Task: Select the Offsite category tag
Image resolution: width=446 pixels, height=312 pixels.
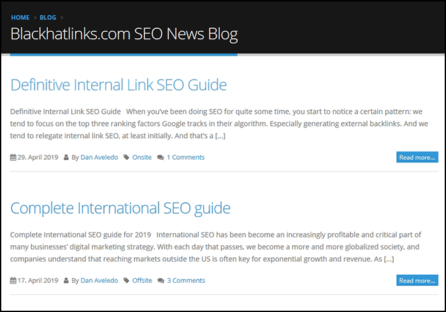Action: coord(142,280)
